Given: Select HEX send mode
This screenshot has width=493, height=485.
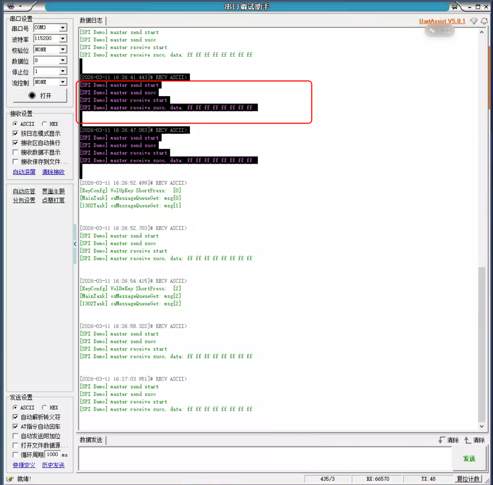Looking at the screenshot, I should pyautogui.click(x=44, y=407).
